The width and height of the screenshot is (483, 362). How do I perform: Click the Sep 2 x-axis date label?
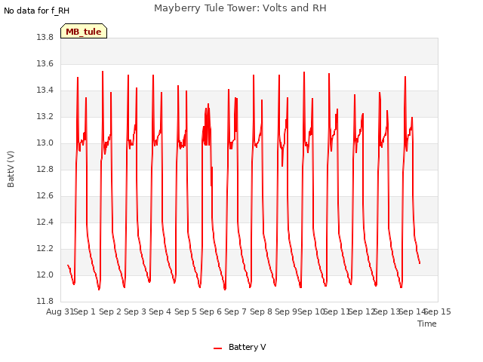110,311
